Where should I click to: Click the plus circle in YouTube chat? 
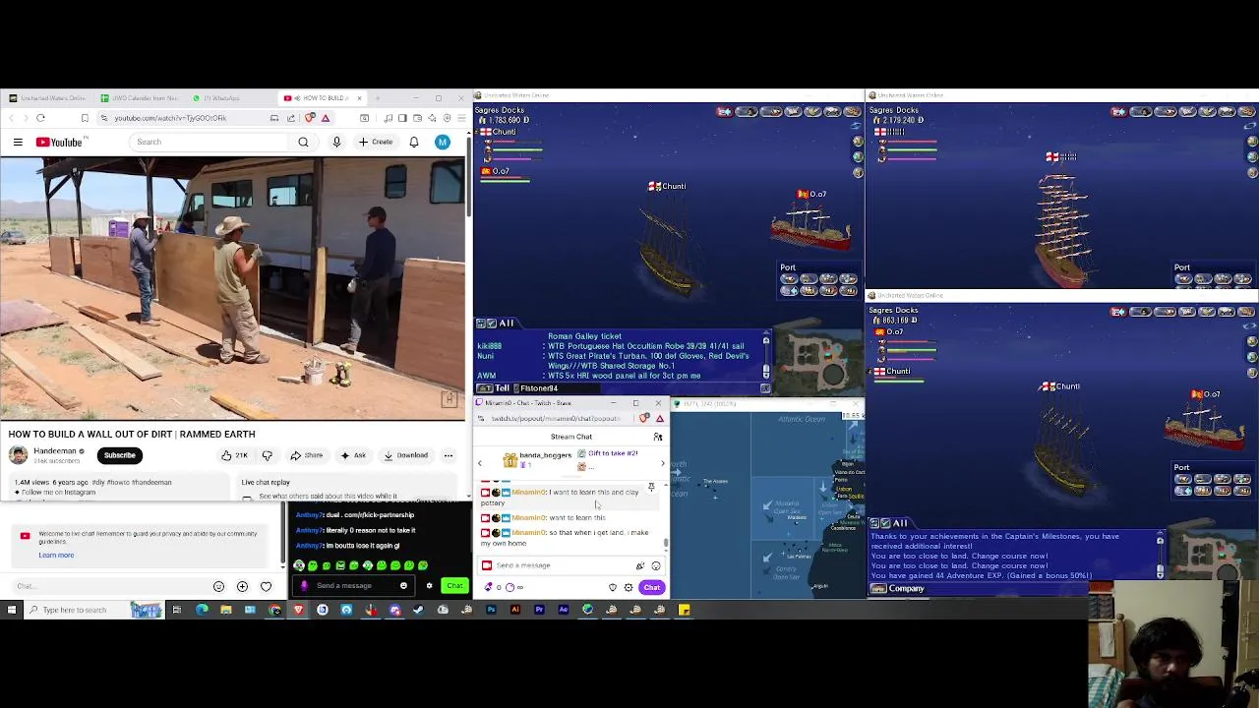[242, 586]
